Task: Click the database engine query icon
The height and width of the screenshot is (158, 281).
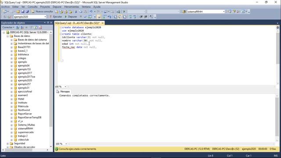Action: pyautogui.click(x=57, y=12)
